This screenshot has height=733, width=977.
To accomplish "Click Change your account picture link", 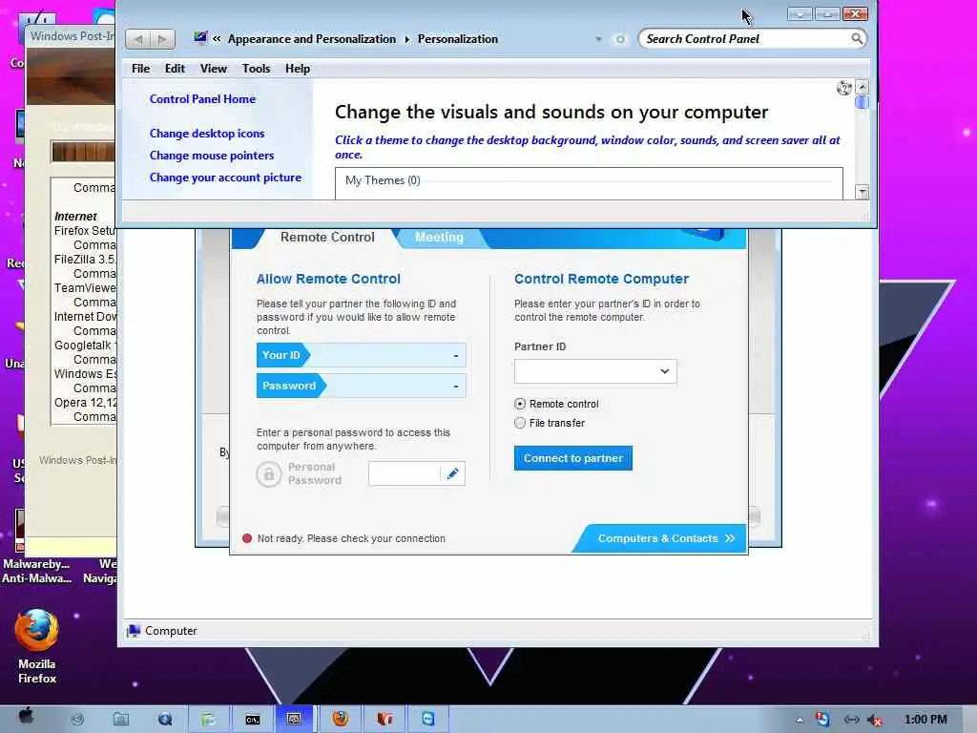I will [225, 178].
